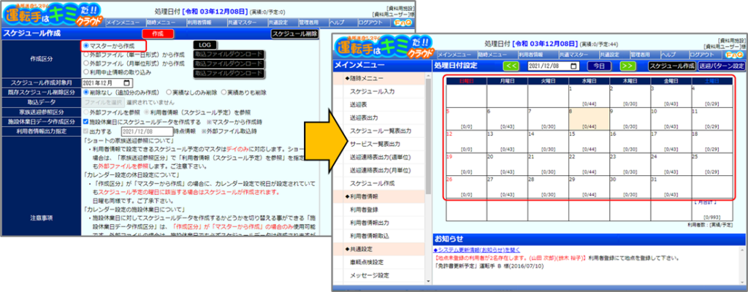Click the main menu sidebar scrollbar
The width and height of the screenshot is (748, 292).
click(428, 136)
